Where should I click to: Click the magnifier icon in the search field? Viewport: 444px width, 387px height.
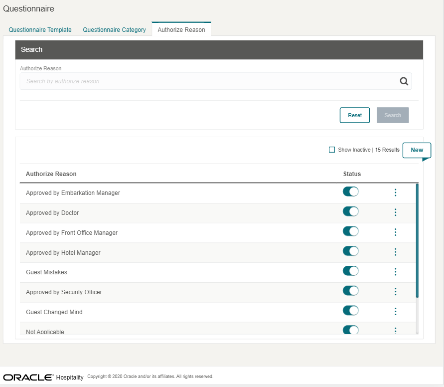click(x=404, y=81)
